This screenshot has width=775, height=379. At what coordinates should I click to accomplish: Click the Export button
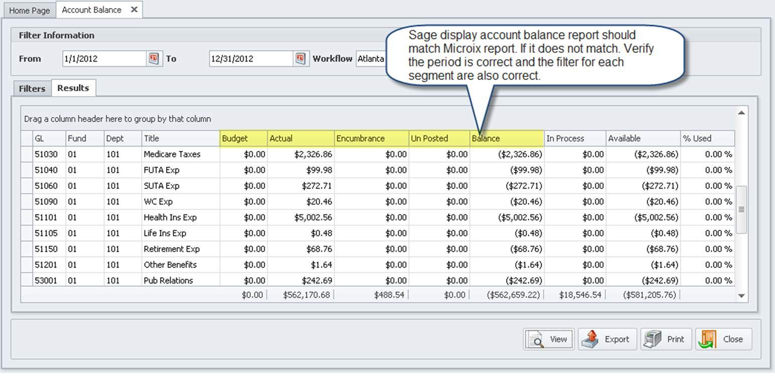[x=607, y=339]
